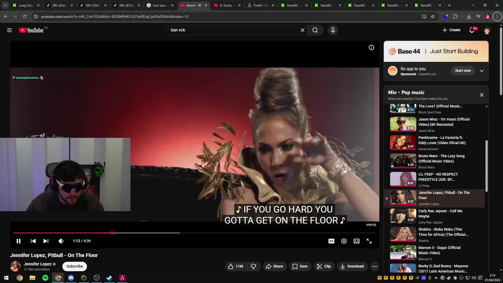Enter full screen mode
Screen dimensions: 503x283
[369, 241]
